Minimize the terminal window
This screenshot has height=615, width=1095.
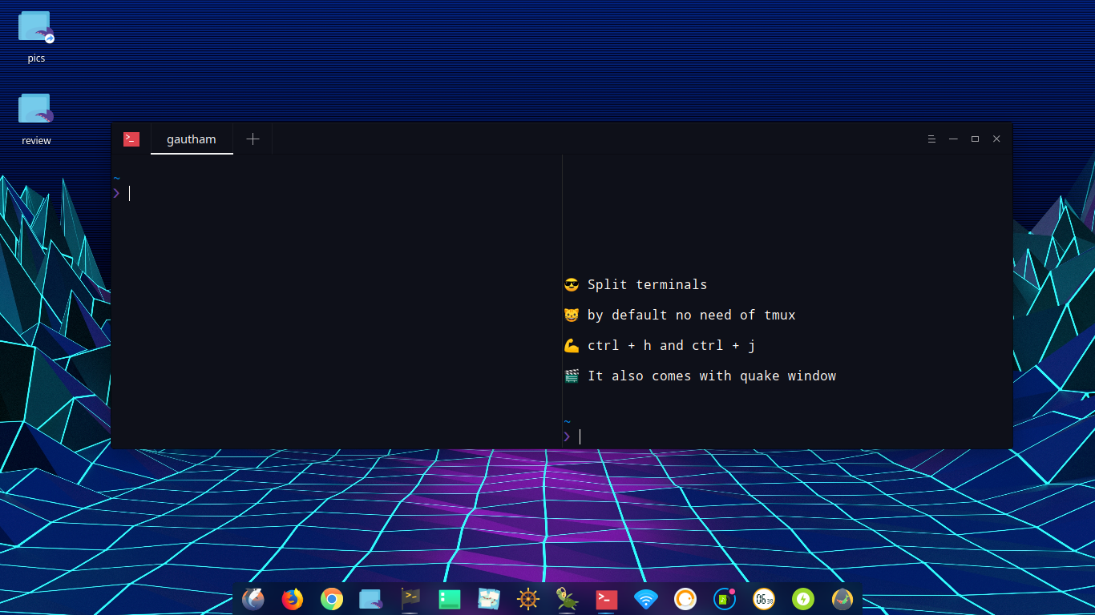click(953, 139)
